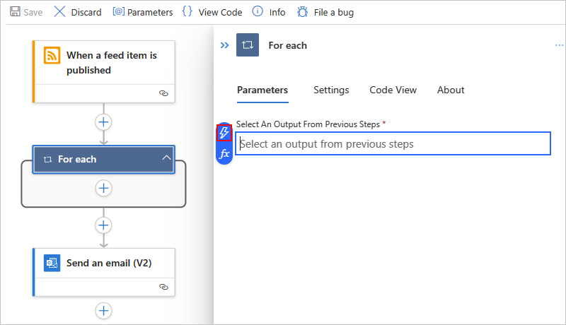Open the fx expression editor

tap(224, 154)
